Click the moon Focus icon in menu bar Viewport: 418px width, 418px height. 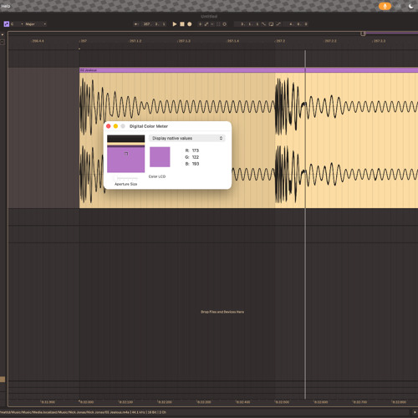tap(410, 6)
